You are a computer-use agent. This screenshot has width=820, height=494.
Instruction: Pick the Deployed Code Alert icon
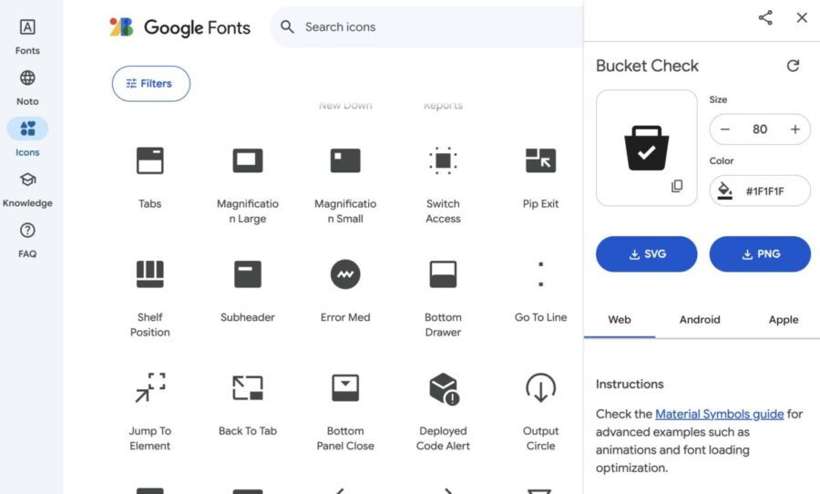[x=443, y=388]
